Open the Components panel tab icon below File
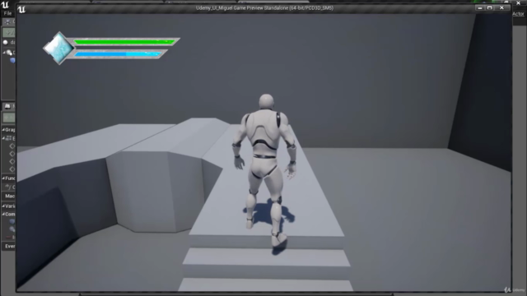Image resolution: width=527 pixels, height=296 pixels. 7,21
